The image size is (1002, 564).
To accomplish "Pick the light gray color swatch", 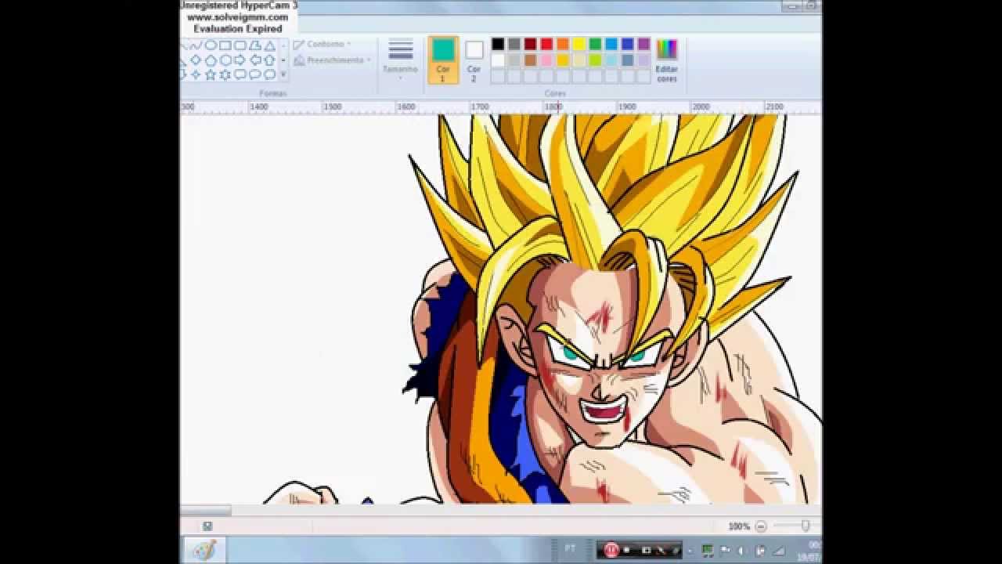I will click(x=514, y=60).
